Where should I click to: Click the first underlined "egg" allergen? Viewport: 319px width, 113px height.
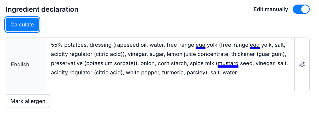pos(200,45)
